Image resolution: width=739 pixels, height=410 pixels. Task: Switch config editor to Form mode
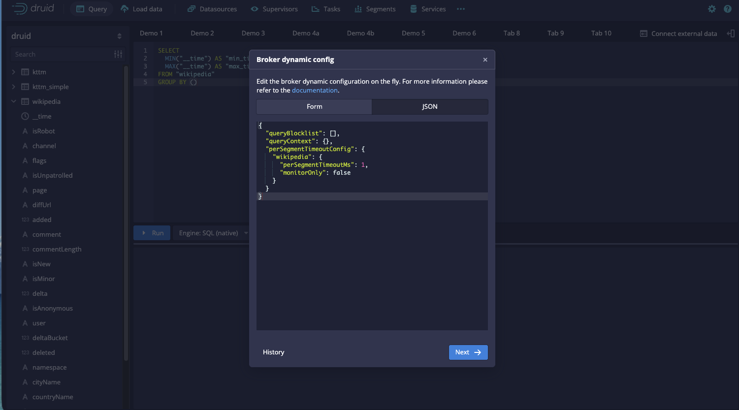314,106
